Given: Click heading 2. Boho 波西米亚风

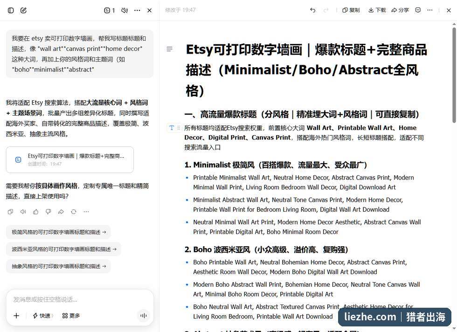Looking at the screenshot, I should point(266,250).
